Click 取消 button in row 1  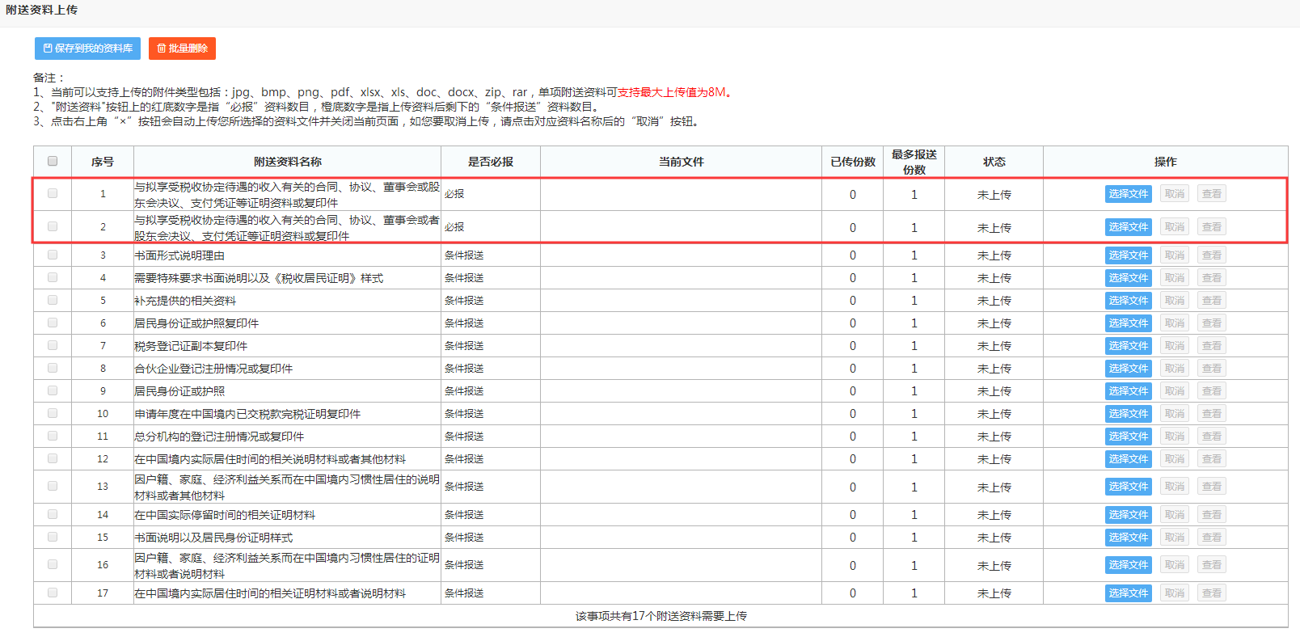(x=1175, y=194)
